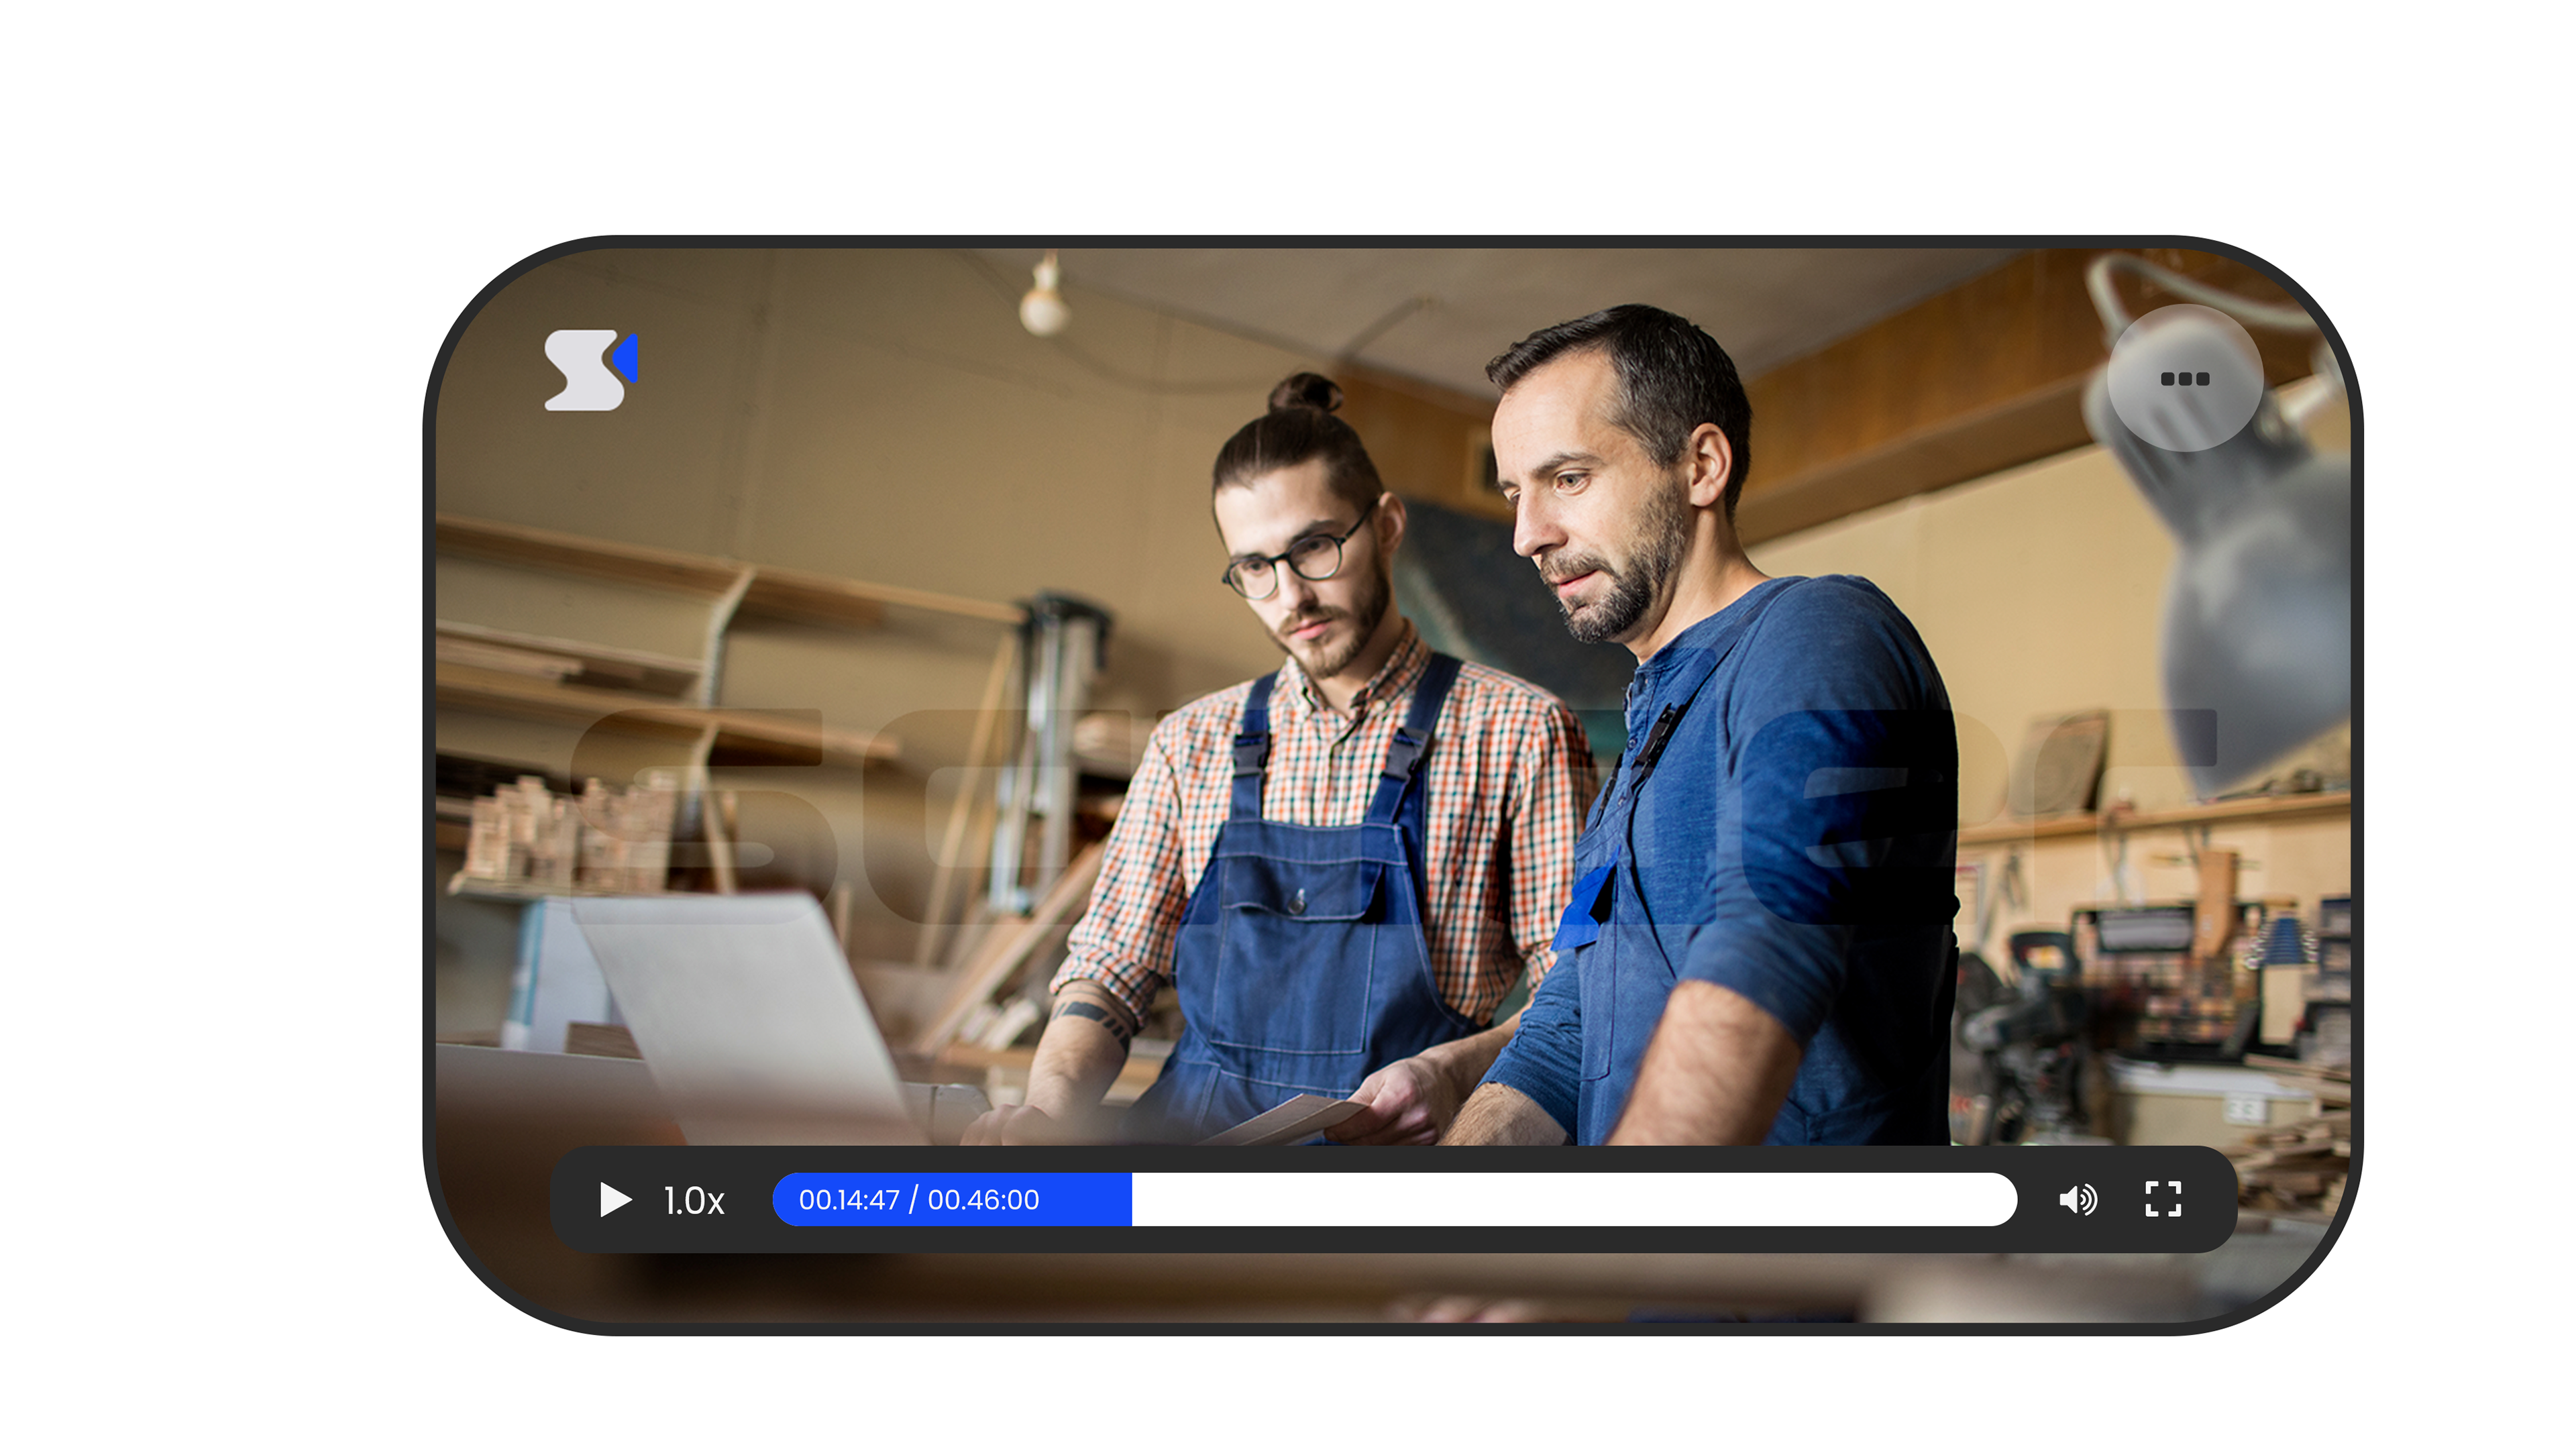Click the 00.46:00 total duration label
The image size is (2576, 1449).
983,1200
